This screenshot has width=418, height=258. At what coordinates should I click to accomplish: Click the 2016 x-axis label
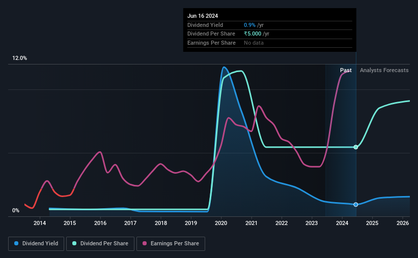pyautogui.click(x=100, y=223)
